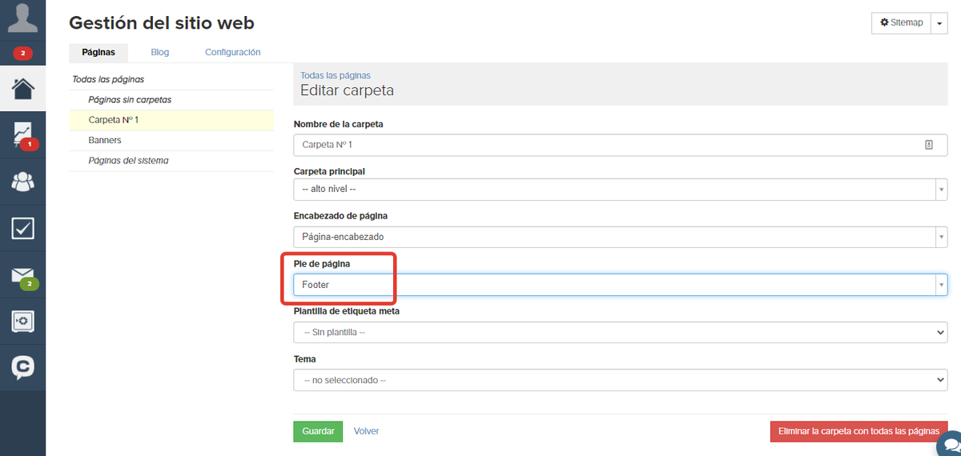Open the user profile avatar icon
This screenshot has width=961, height=456.
tap(22, 18)
